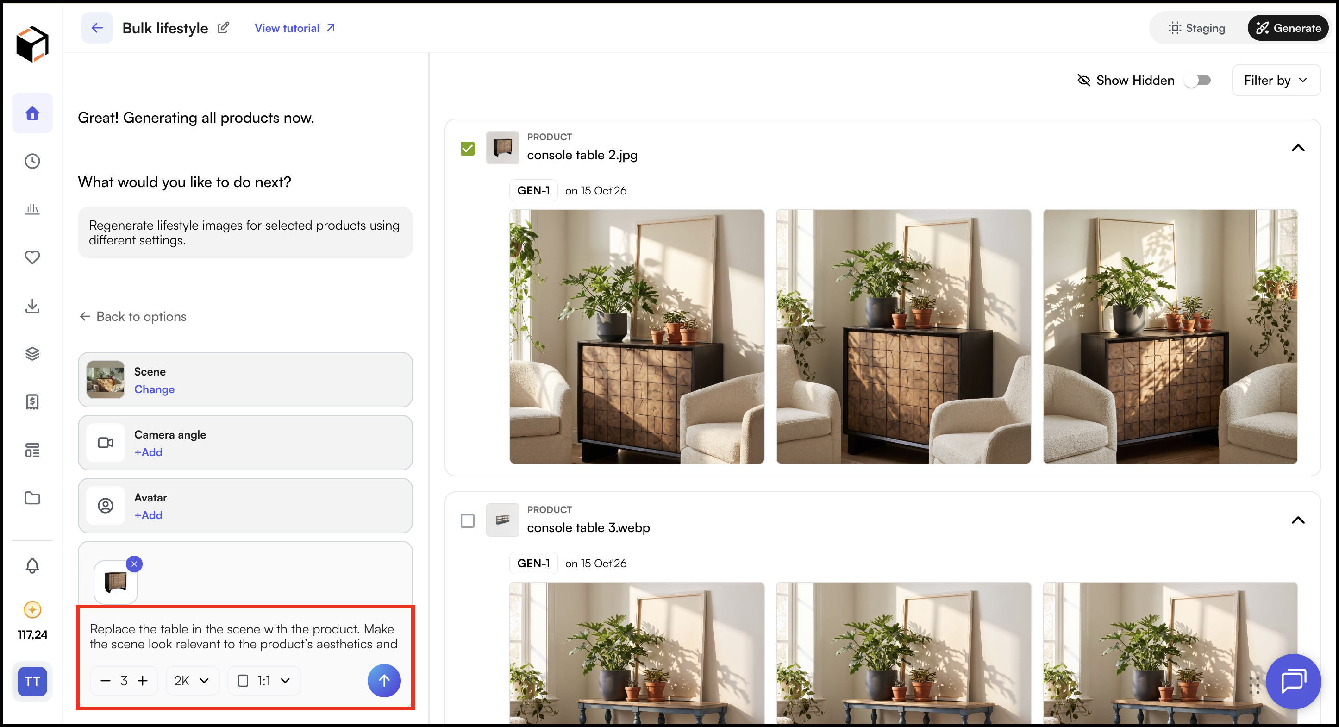Click the prompt text input field
Image resolution: width=1339 pixels, height=727 pixels.
click(244, 637)
